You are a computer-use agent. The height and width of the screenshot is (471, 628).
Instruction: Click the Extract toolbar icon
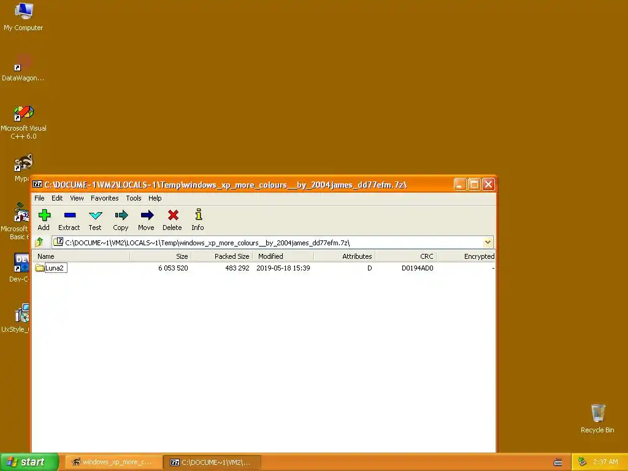tap(70, 215)
